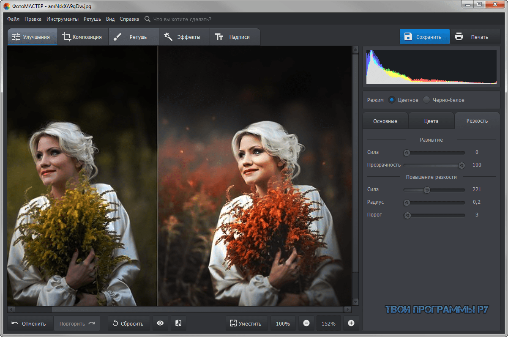Click the text icon on Надписи tab

219,37
